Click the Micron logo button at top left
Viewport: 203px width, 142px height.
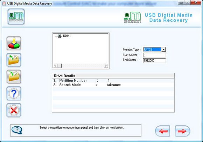point(16,17)
